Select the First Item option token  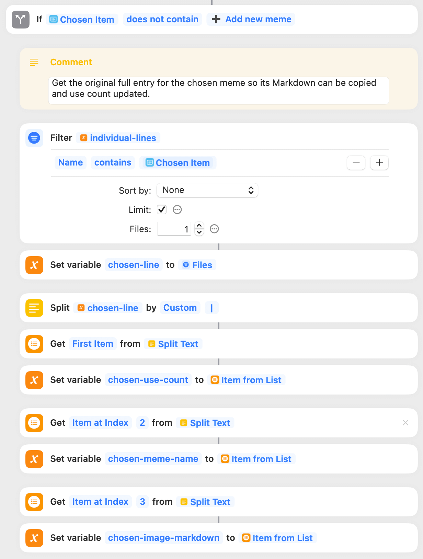click(93, 344)
